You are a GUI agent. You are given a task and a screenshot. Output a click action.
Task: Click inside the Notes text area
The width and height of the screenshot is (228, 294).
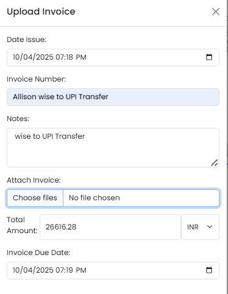(x=113, y=148)
